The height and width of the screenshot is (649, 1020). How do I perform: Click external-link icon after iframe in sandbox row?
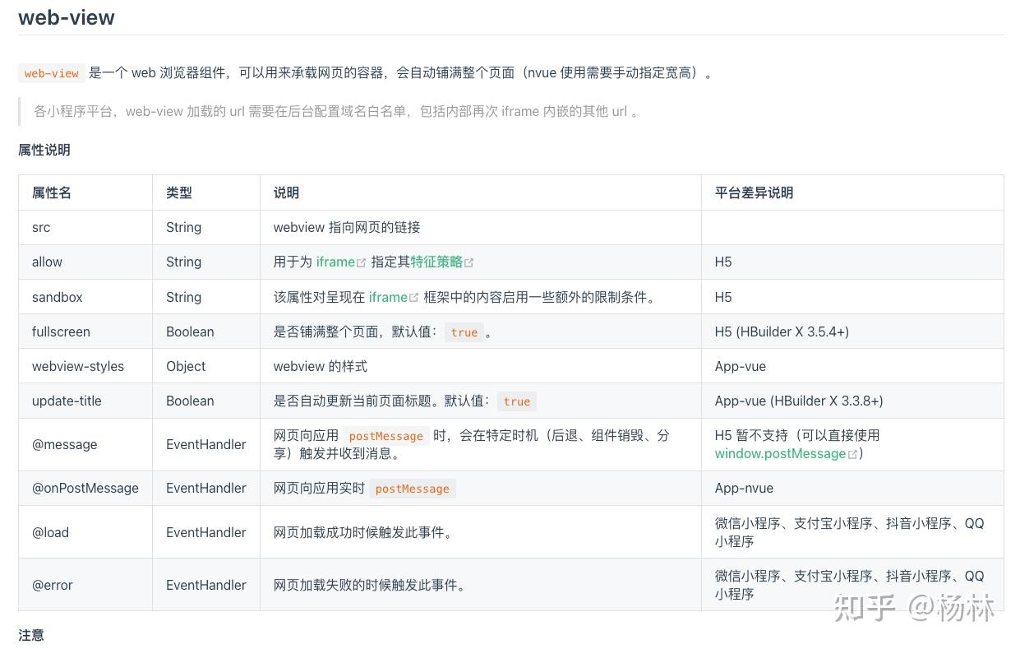[414, 298]
